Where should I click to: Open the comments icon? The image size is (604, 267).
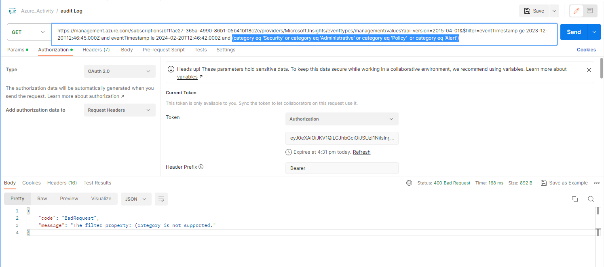[590, 11]
